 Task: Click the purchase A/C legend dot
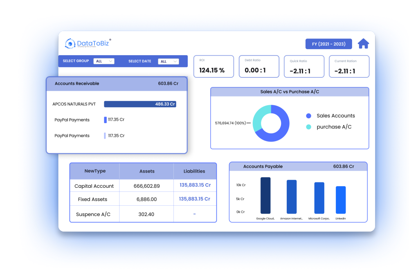[309, 127]
